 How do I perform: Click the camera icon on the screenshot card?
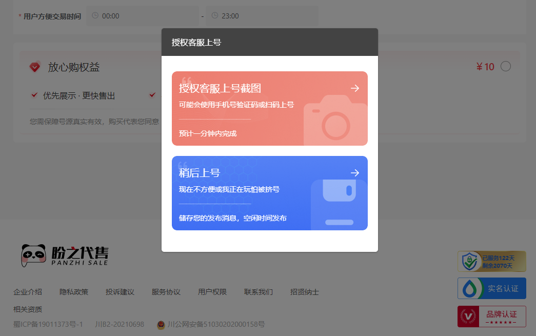[335, 121]
